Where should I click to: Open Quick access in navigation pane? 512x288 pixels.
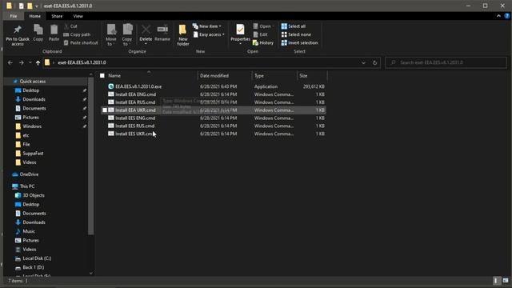32,82
